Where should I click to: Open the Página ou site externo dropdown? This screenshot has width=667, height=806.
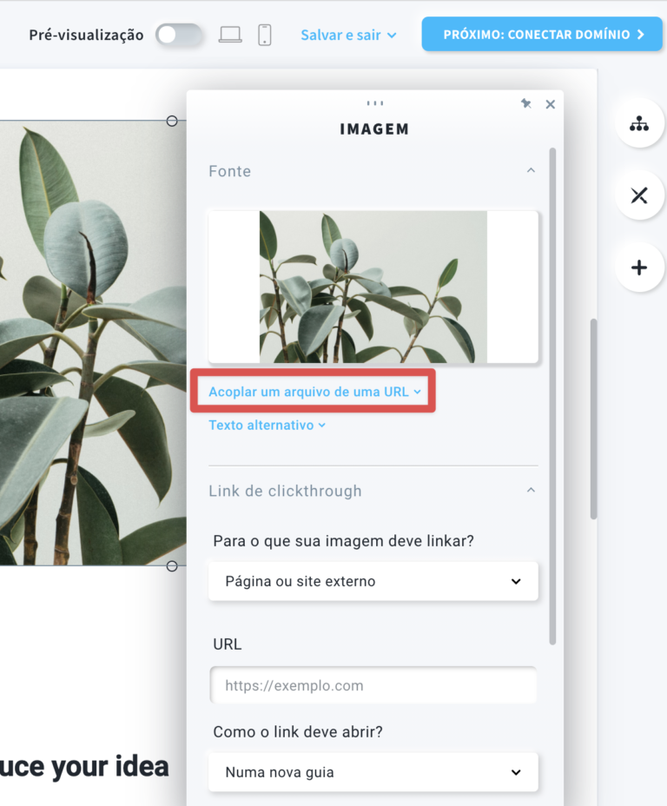click(x=373, y=581)
